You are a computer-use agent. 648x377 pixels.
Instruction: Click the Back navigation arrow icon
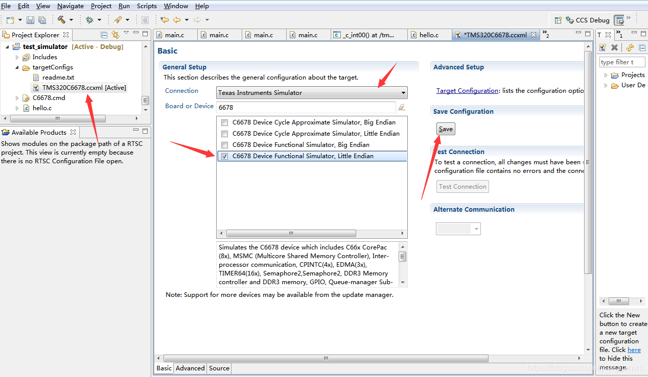click(x=177, y=20)
